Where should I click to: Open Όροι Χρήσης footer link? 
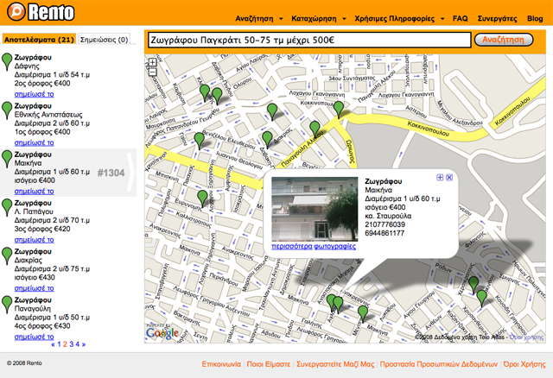pyautogui.click(x=524, y=364)
